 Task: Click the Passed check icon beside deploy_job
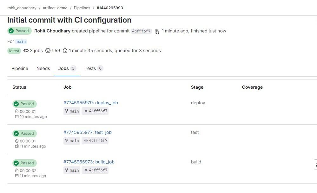[16, 104]
